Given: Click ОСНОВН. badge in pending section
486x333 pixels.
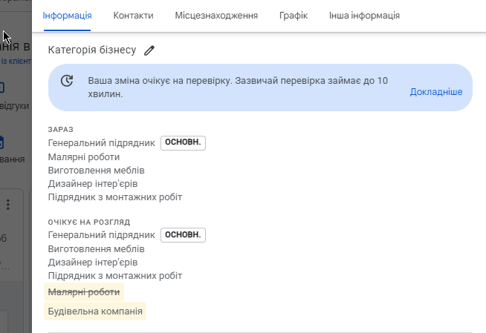Looking at the screenshot, I should tap(183, 235).
